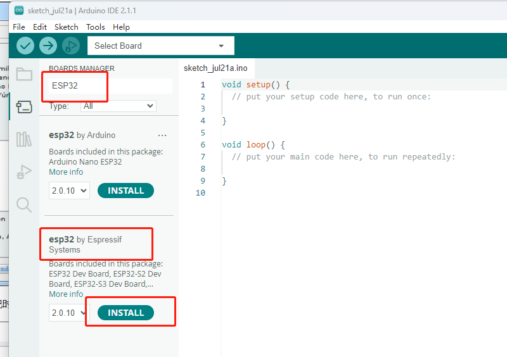Install esp32 by Espressif Systems package

[125, 313]
